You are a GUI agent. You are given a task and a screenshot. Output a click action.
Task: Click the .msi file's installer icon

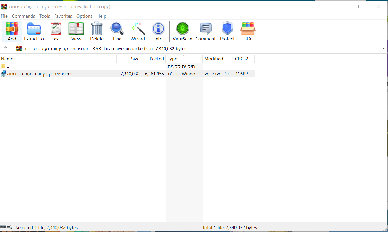pyautogui.click(x=3, y=74)
